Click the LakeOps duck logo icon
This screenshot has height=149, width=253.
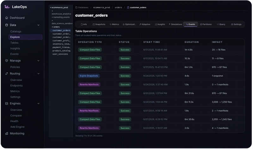[7, 7]
